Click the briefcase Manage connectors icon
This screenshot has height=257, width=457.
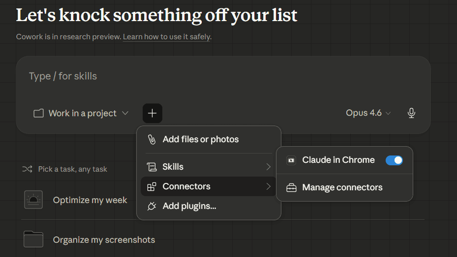point(291,187)
